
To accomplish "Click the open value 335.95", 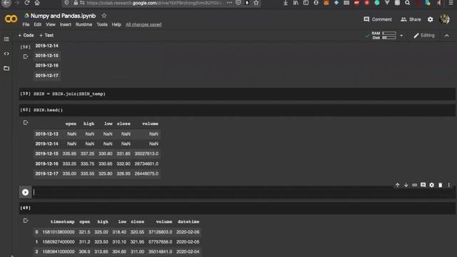I will pyautogui.click(x=69, y=154).
